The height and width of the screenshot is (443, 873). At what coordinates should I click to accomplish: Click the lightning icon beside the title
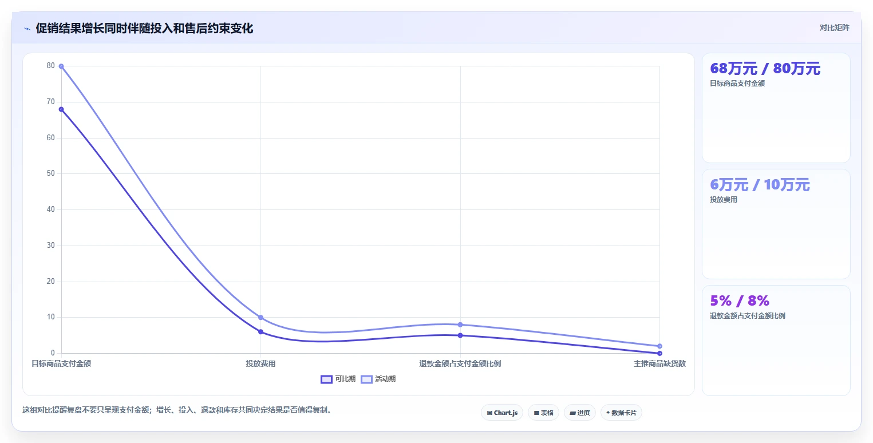click(27, 29)
